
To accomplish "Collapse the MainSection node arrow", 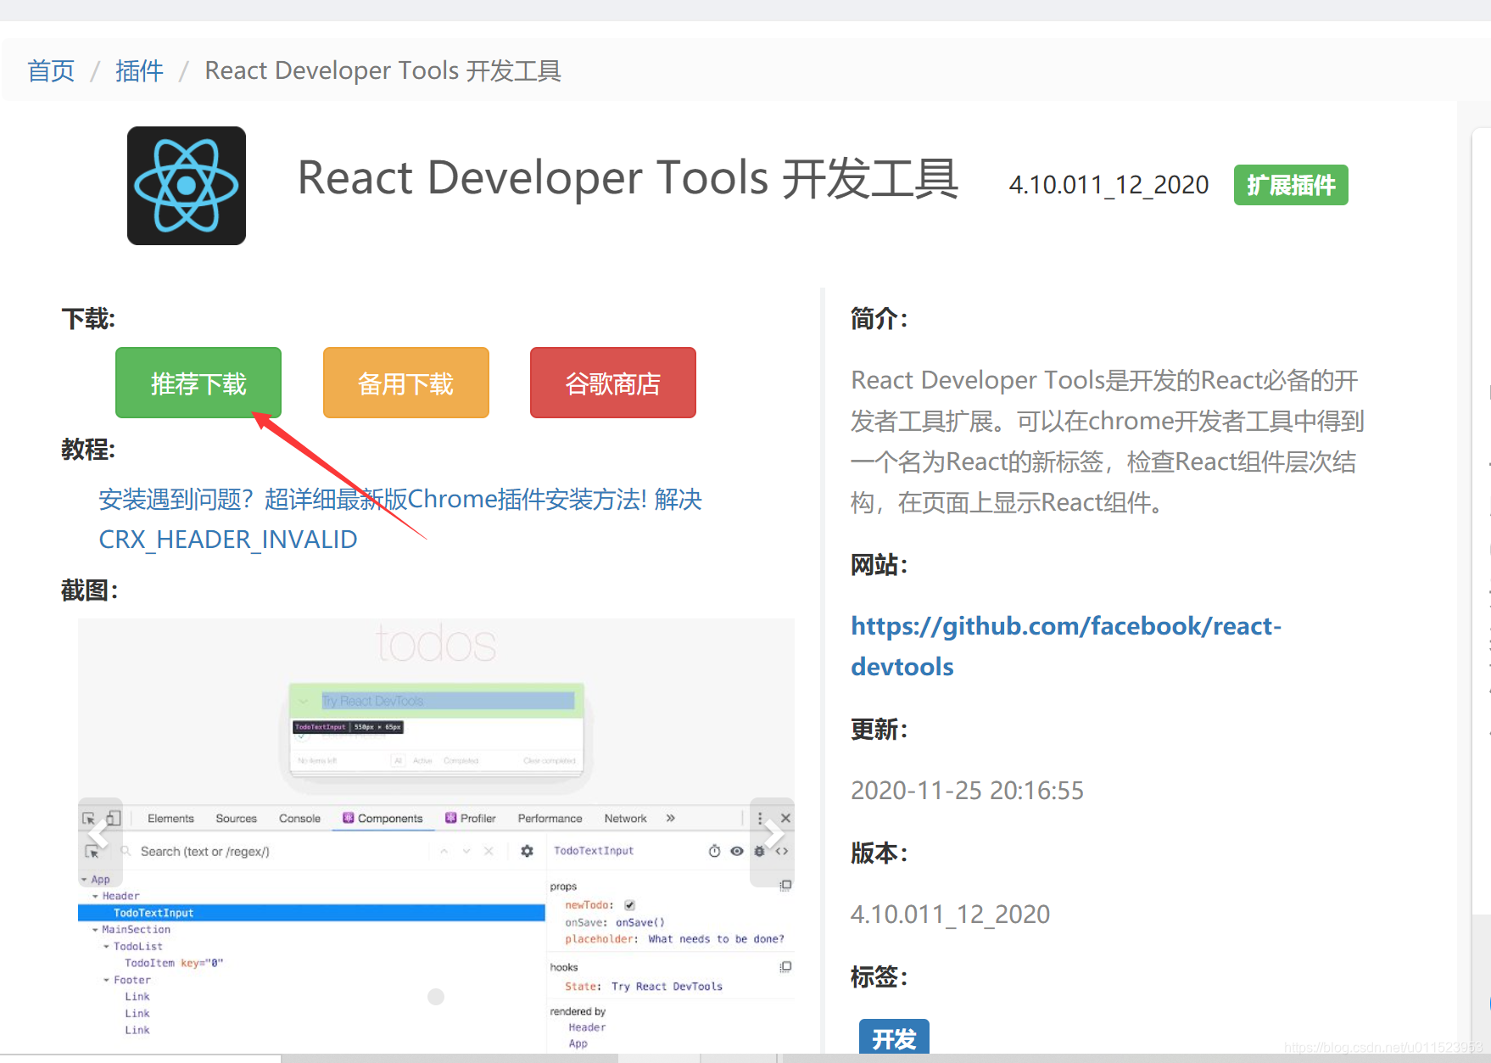I will pyautogui.click(x=95, y=930).
